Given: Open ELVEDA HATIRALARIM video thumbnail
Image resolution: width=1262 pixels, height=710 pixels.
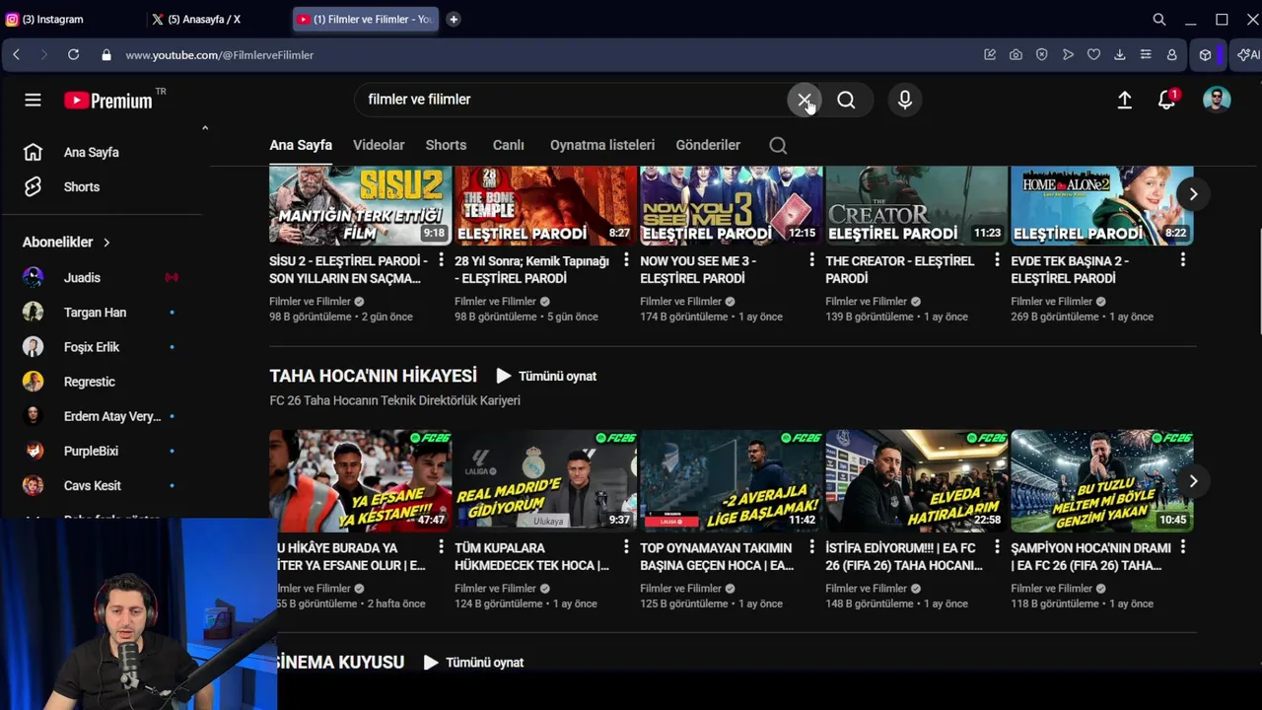Looking at the screenshot, I should click(x=917, y=480).
